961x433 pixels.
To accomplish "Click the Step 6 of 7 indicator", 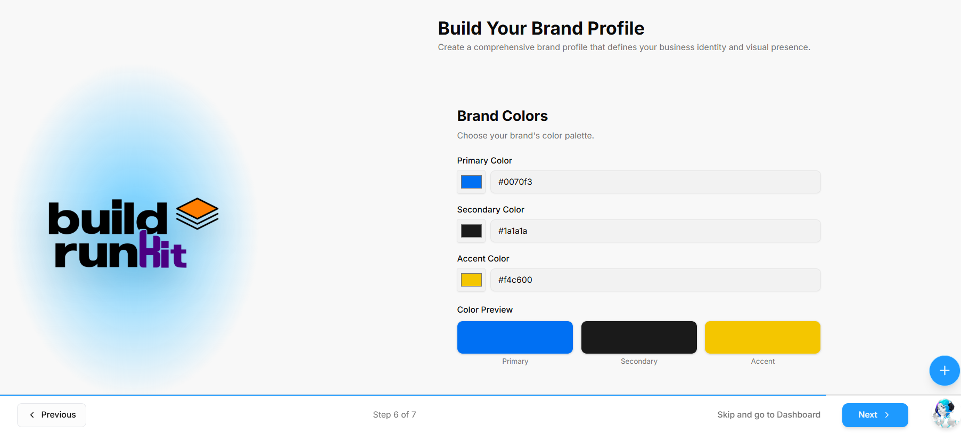I will (x=395, y=415).
